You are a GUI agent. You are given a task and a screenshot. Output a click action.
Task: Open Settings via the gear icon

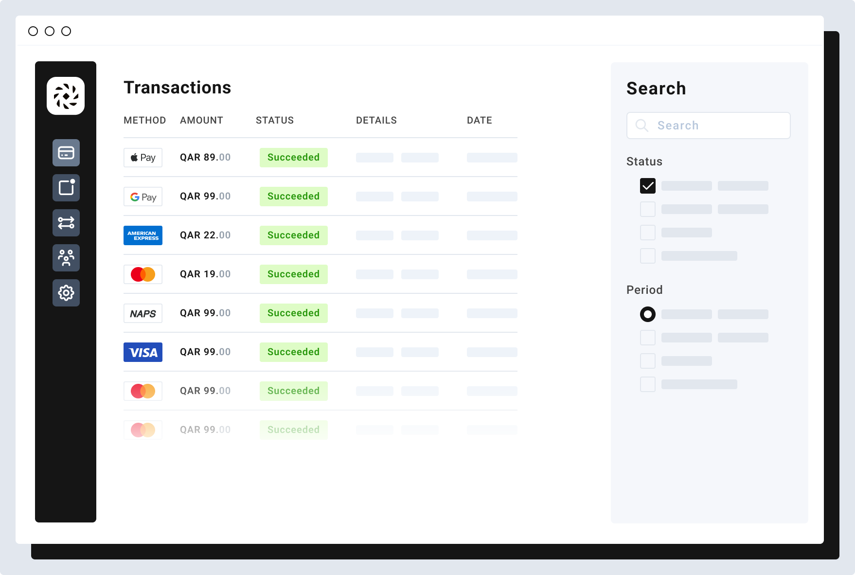tap(66, 293)
